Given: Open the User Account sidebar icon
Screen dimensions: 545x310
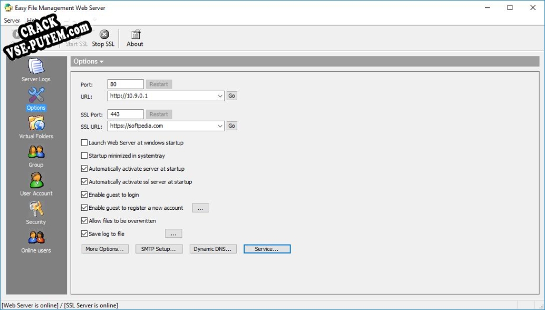Looking at the screenshot, I should click(x=36, y=181).
